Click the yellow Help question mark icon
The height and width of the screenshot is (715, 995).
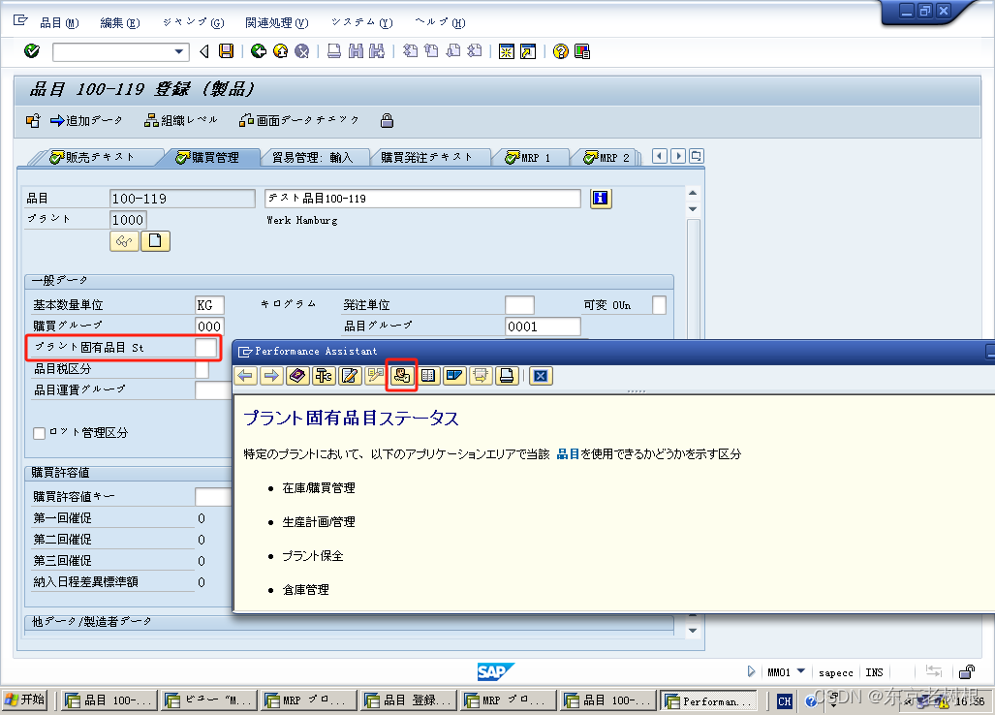pyautogui.click(x=560, y=50)
